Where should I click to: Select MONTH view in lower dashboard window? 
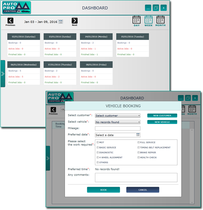(192, 110)
